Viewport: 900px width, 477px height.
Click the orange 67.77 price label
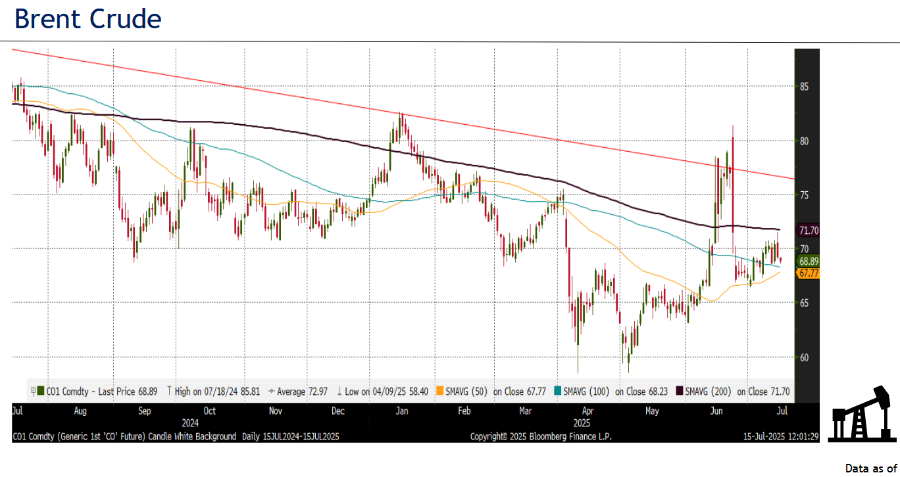click(x=808, y=273)
